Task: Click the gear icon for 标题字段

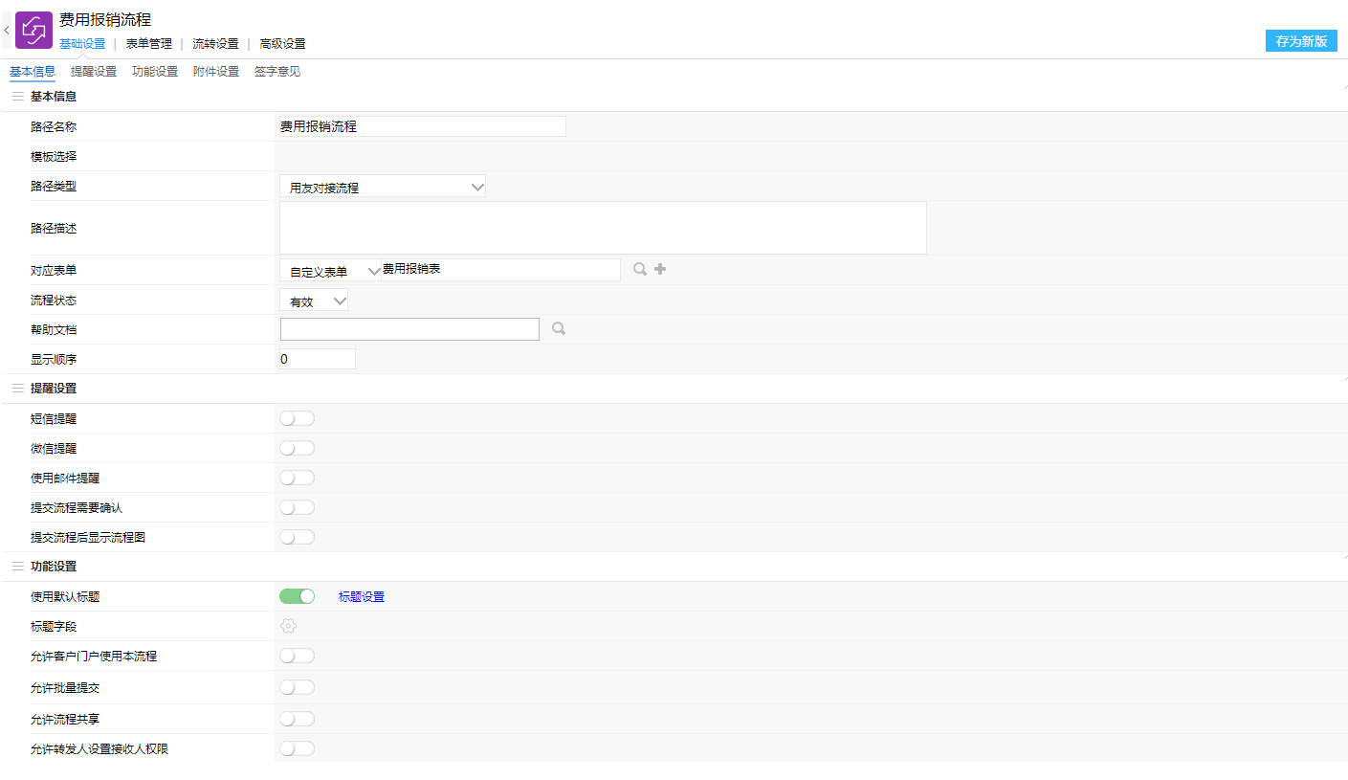Action: [x=288, y=626]
